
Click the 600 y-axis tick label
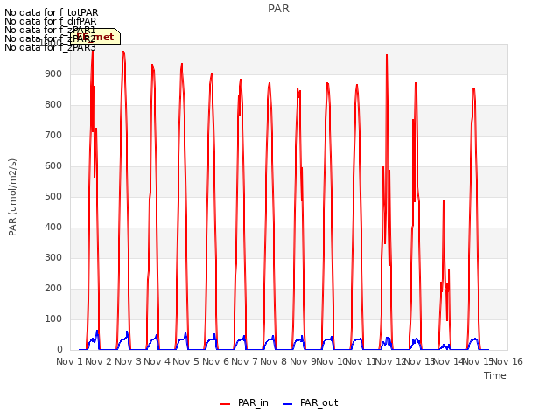tap(53, 166)
